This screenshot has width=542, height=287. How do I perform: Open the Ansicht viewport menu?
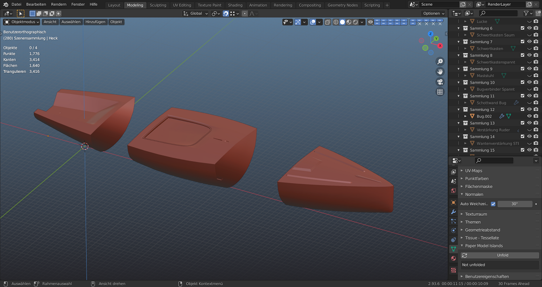pyautogui.click(x=50, y=22)
